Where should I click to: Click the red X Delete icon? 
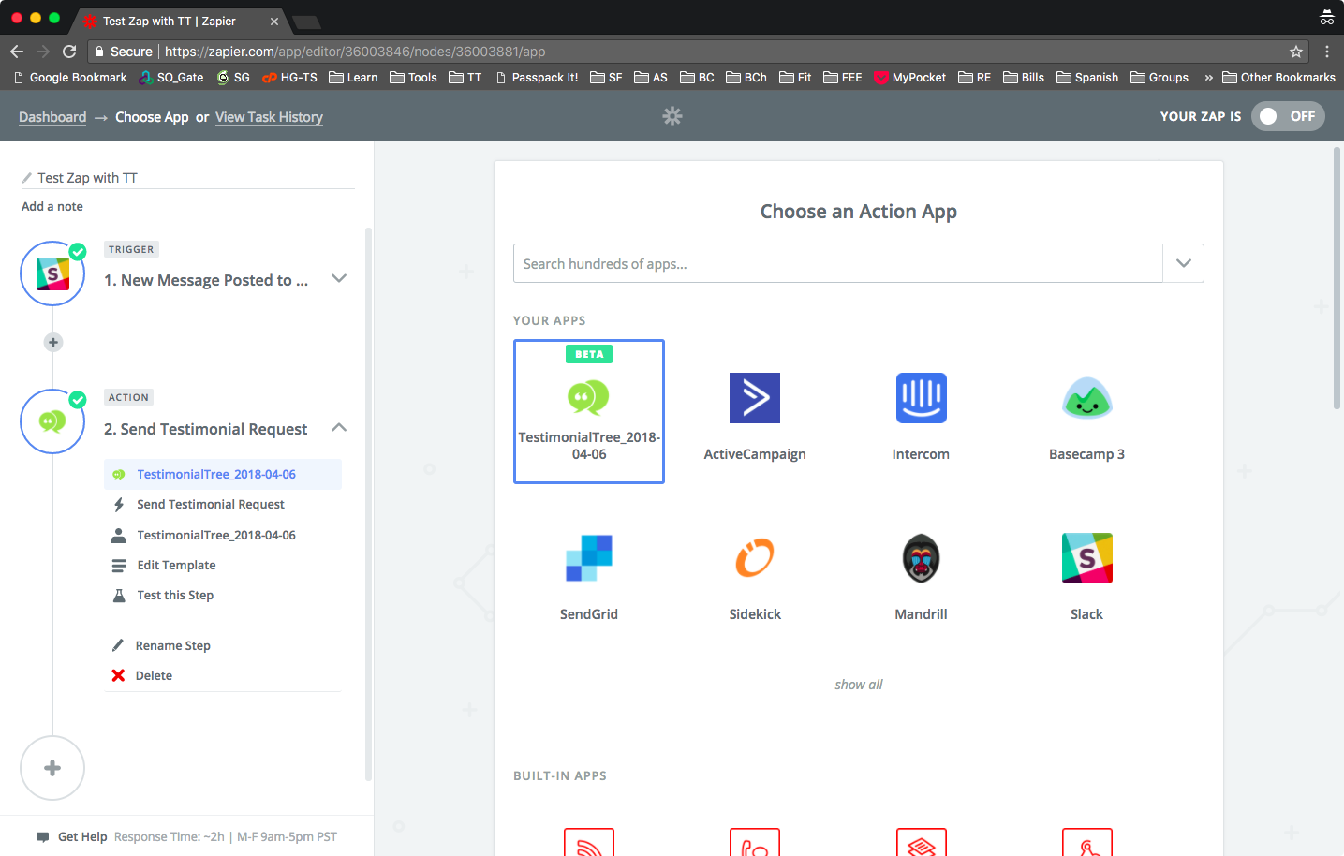(118, 675)
